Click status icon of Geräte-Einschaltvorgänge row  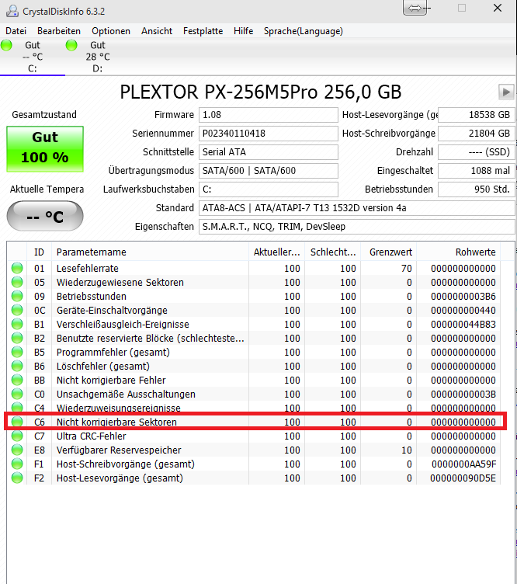(x=17, y=310)
